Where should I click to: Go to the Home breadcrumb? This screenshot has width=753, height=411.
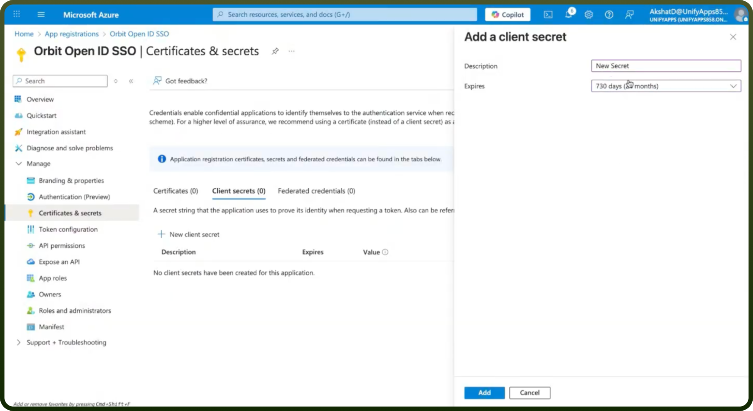(x=24, y=34)
